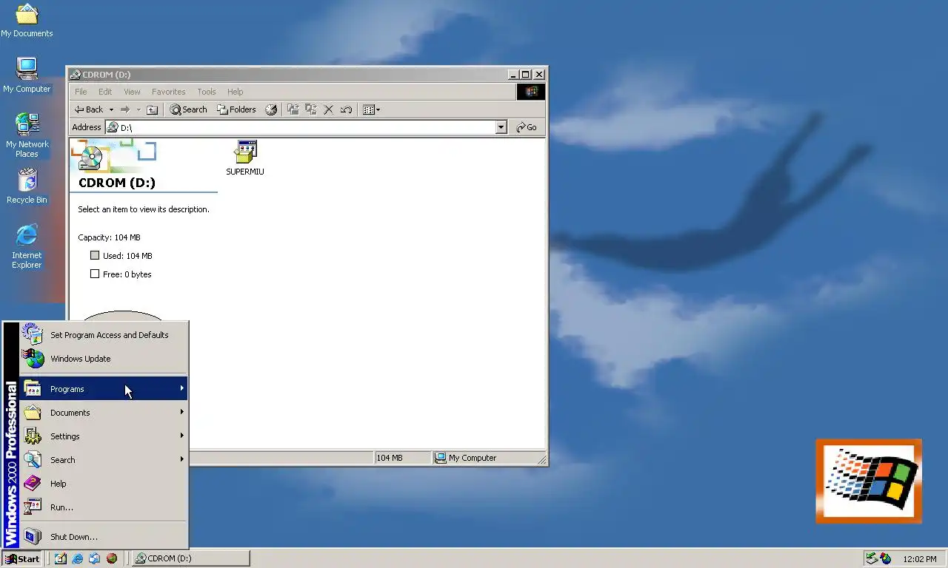Expand the Search submenu in Start menu
This screenshot has height=568, width=948.
tap(104, 459)
